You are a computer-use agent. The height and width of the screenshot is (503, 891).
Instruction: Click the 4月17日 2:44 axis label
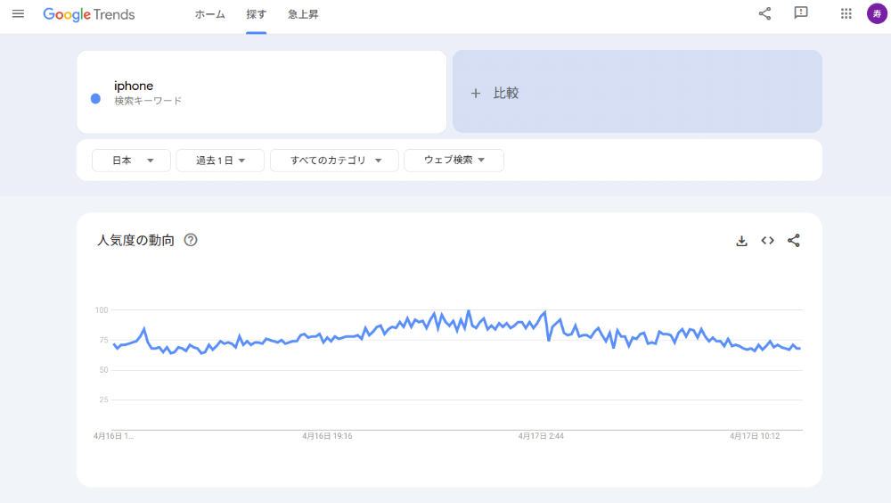[x=541, y=436]
